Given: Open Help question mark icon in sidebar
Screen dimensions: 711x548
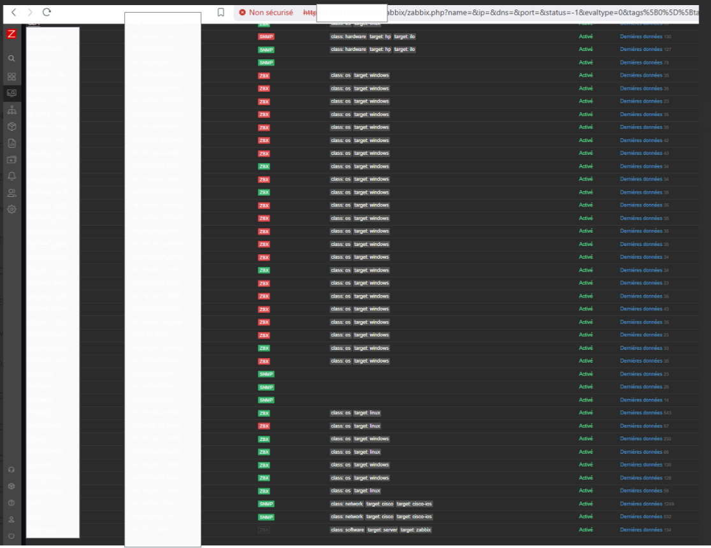Looking at the screenshot, I should coord(11,503).
